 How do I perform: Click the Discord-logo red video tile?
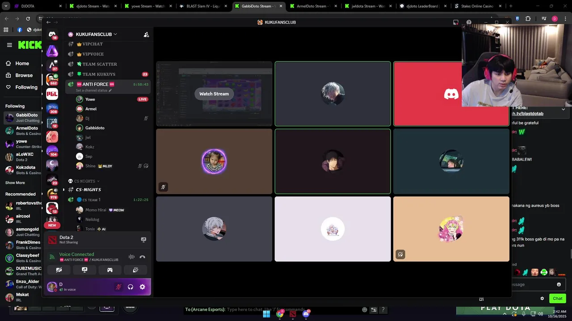[x=428, y=94]
